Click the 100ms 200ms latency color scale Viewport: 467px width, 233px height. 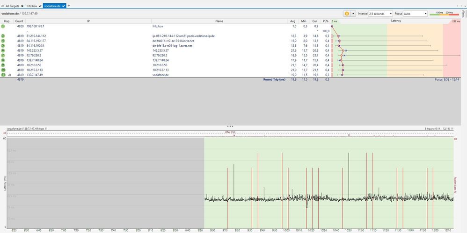(445, 14)
